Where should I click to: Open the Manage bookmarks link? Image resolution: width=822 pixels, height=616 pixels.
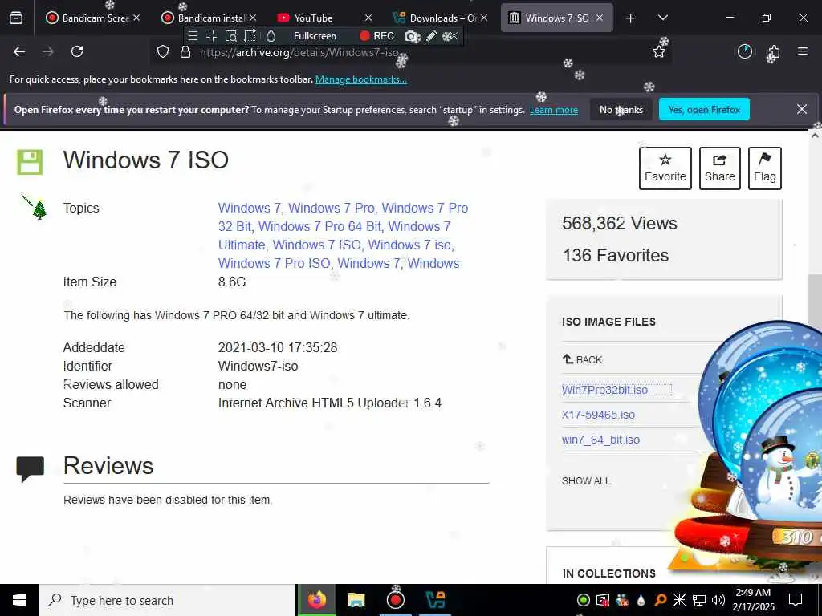coord(360,79)
